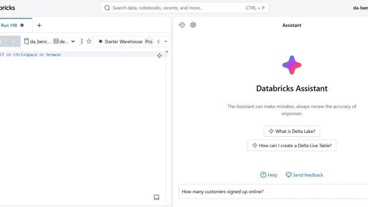Image resolution: width=368 pixels, height=207 pixels.
Task: Ask 'What is Delta Lake?' suggestion
Action: (292, 131)
